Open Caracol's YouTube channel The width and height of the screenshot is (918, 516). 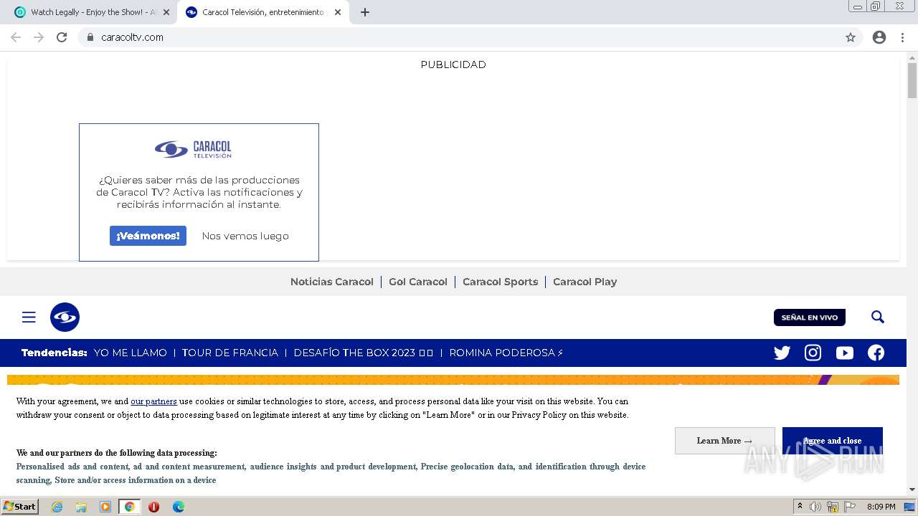(844, 353)
